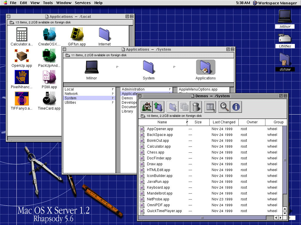Open the File menu
This screenshot has height=225, width=301.
[13, 3]
